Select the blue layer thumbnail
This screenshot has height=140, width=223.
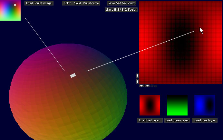click(x=205, y=105)
